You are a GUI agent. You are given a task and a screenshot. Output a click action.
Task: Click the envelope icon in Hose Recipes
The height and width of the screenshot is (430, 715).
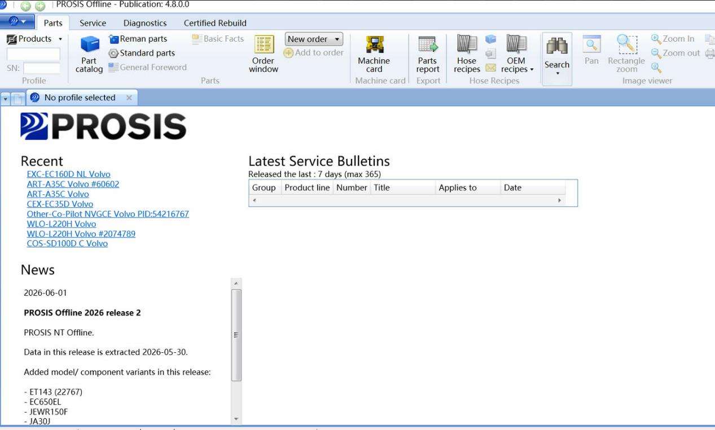tap(490, 69)
